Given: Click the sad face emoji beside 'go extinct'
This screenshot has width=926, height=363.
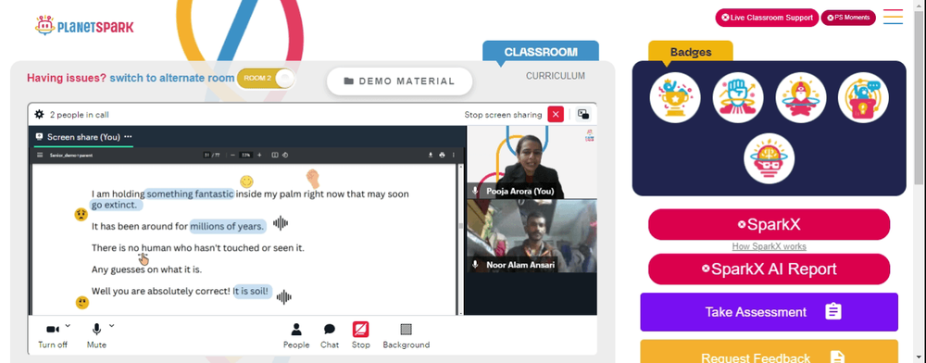Looking at the screenshot, I should tap(81, 214).
